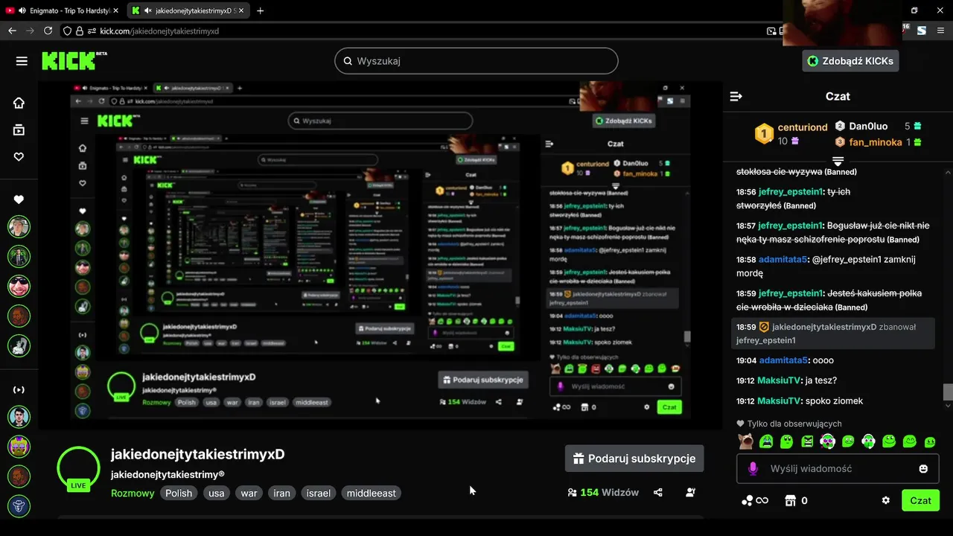Viewport: 953px width, 536px height.
Task: Click 'Tylko dla obserwujących' label
Action: (x=794, y=424)
